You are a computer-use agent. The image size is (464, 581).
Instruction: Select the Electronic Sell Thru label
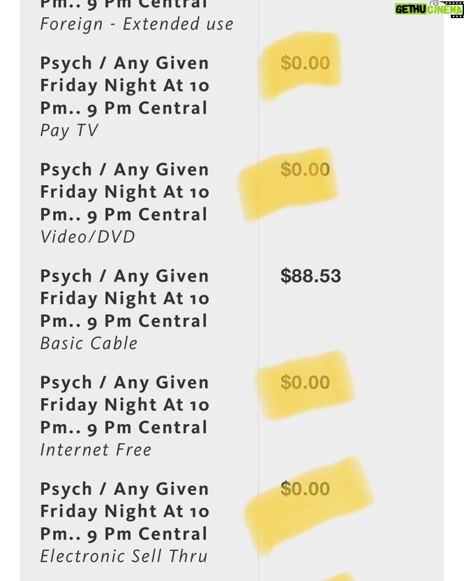click(124, 556)
